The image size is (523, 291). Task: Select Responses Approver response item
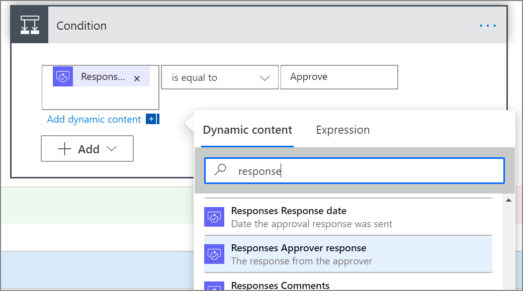tap(348, 254)
